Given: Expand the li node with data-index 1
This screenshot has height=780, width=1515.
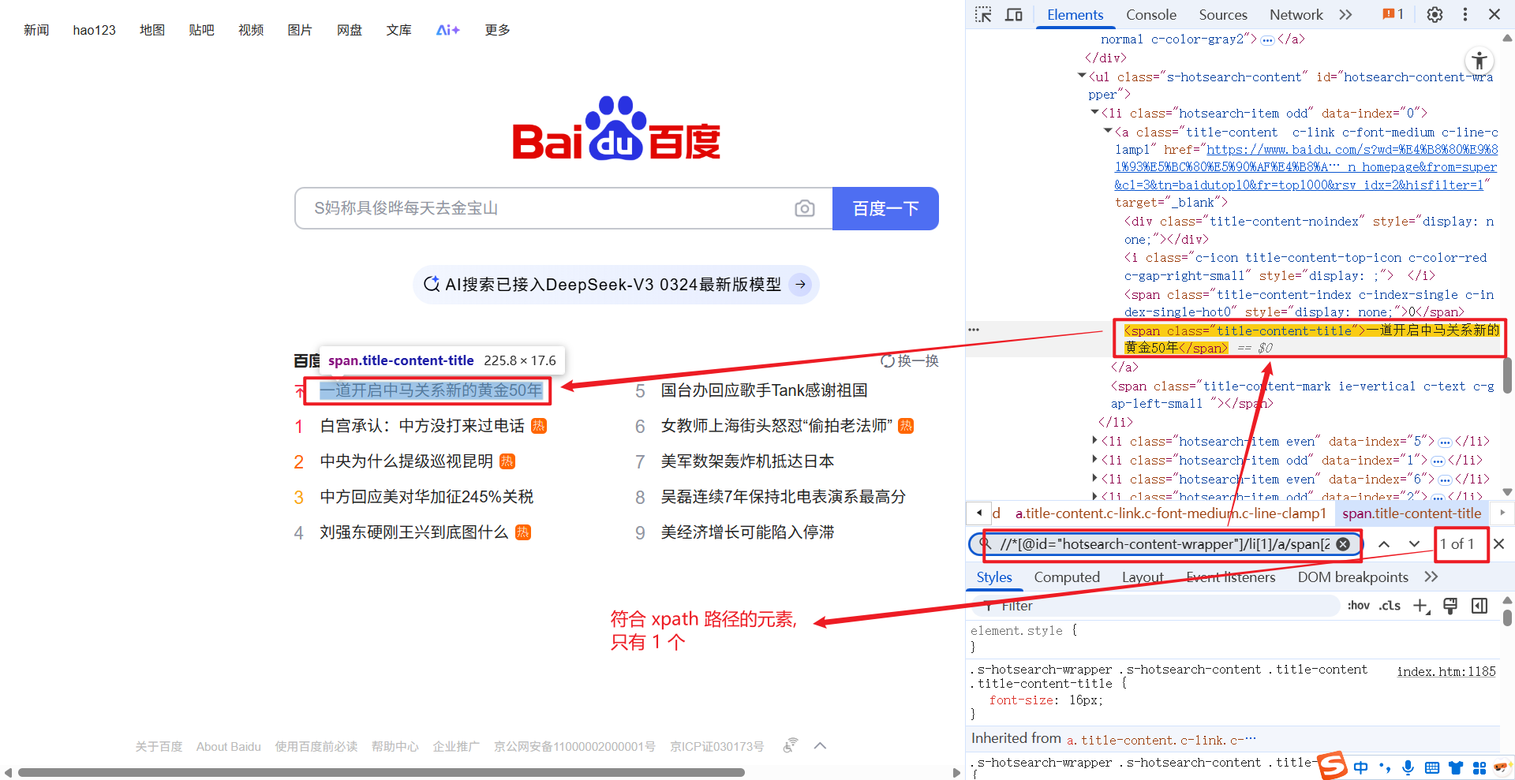Looking at the screenshot, I should click(1094, 459).
